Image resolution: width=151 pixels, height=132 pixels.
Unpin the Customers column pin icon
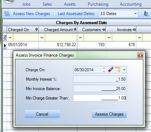point(103,30)
